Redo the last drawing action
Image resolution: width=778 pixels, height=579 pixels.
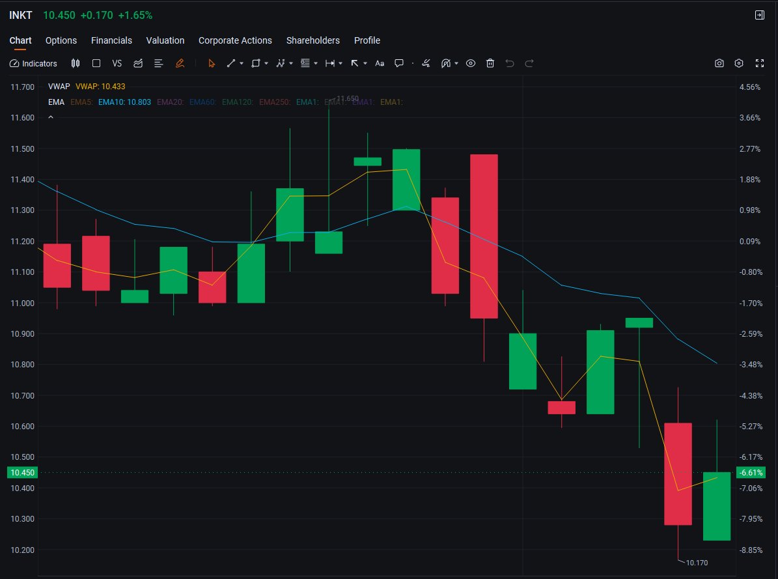click(x=529, y=63)
